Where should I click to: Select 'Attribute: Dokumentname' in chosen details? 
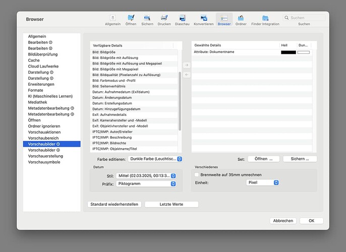[x=252, y=52]
